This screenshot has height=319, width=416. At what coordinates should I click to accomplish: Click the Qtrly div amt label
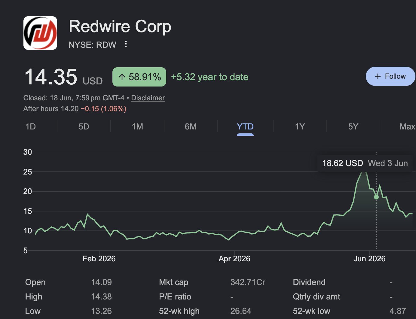point(317,297)
